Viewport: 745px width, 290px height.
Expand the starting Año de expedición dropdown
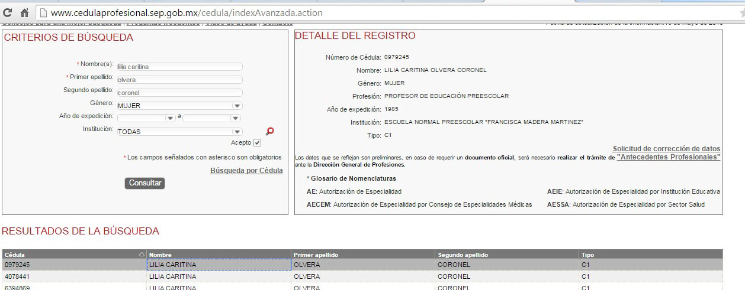point(171,118)
